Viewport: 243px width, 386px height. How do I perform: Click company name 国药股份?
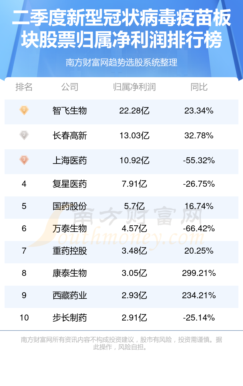point(70,206)
